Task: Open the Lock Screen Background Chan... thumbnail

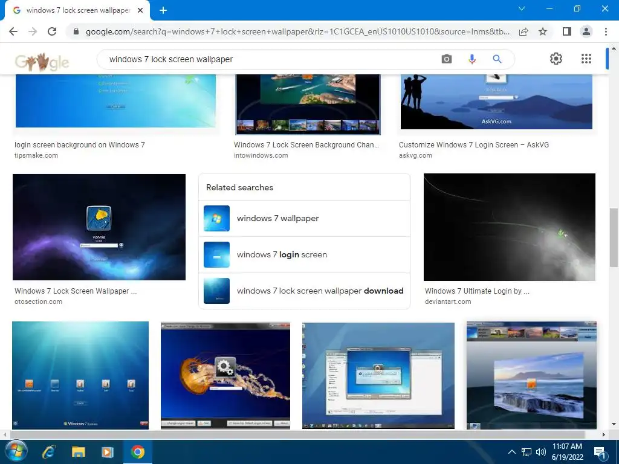Action: click(308, 104)
